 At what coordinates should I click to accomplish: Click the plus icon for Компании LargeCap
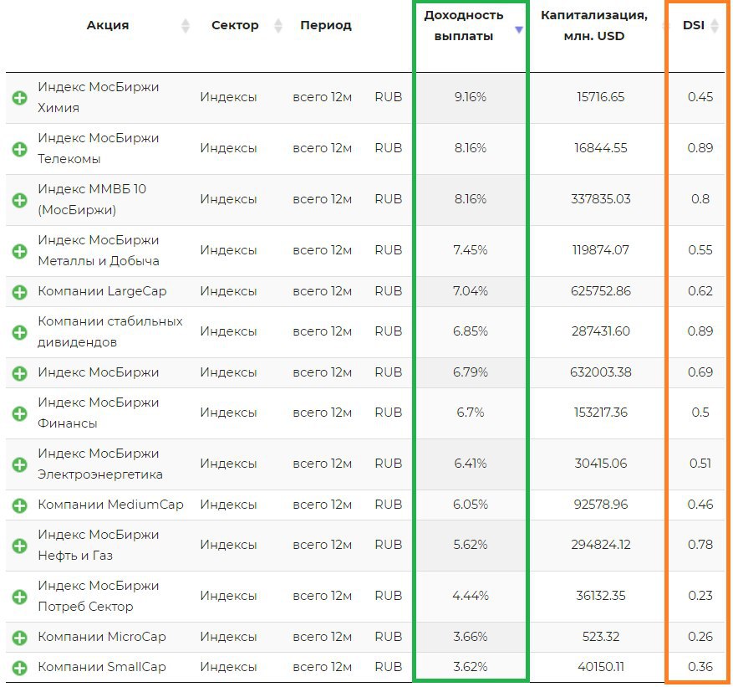[19, 292]
